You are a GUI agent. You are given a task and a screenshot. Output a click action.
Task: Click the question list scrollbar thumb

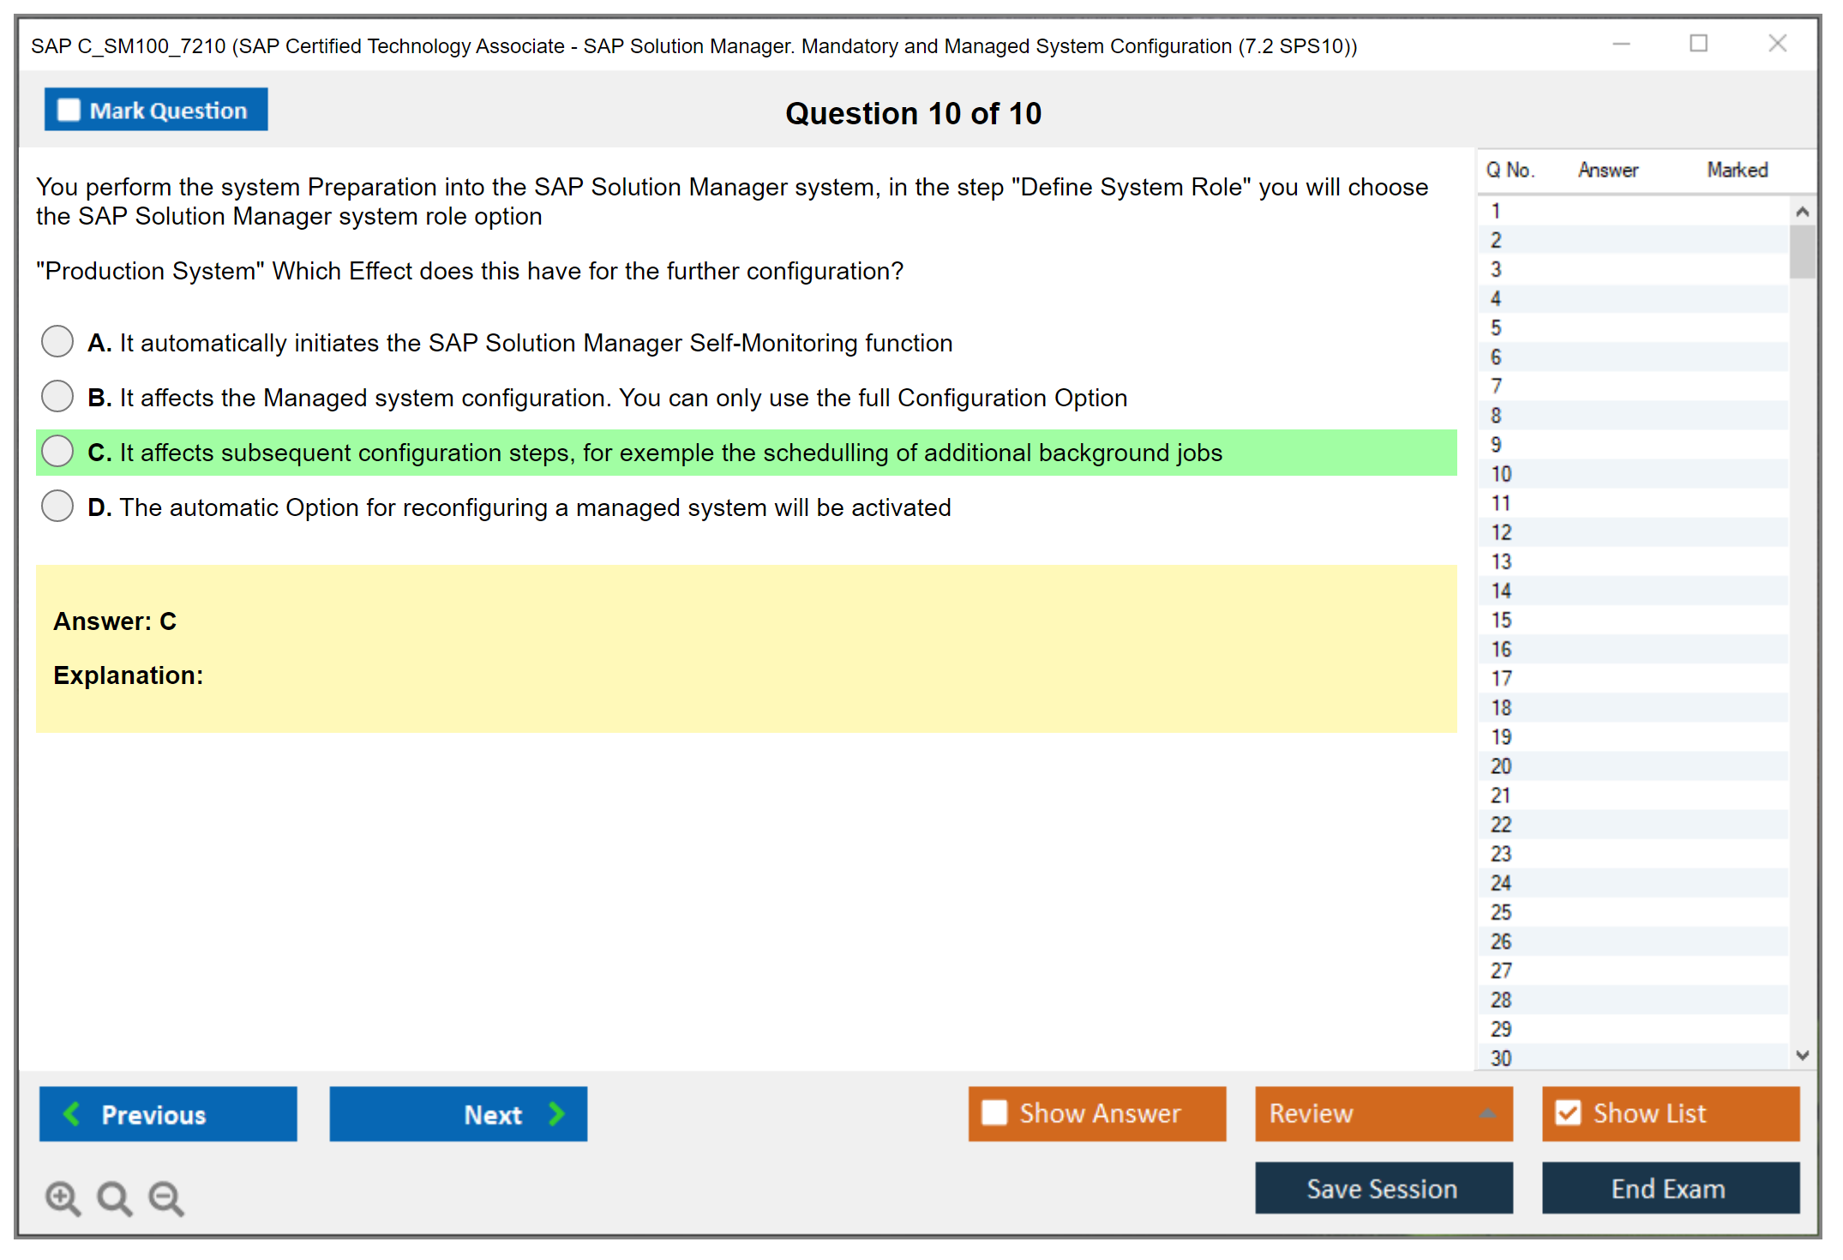(x=1802, y=251)
